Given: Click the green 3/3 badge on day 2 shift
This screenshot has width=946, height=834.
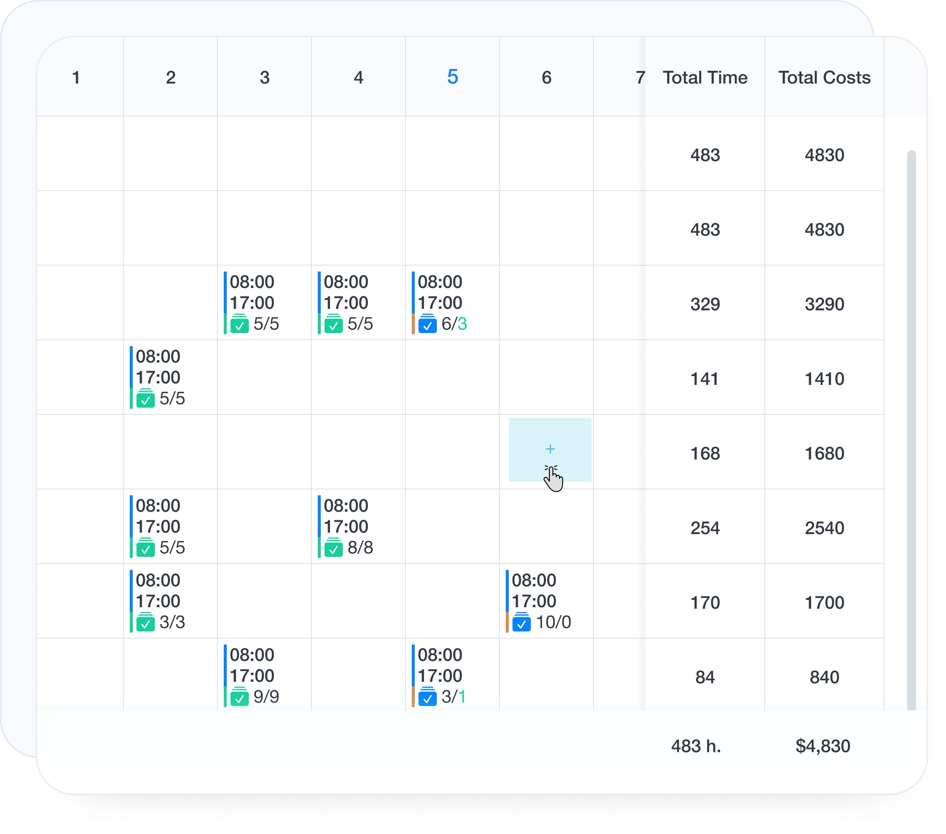Looking at the screenshot, I should (x=147, y=623).
